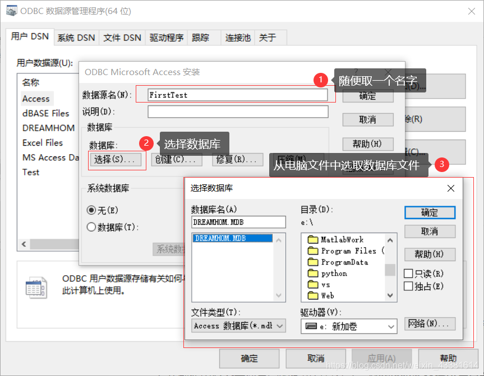
Task: Select DREAMHOM in user data source list
Action: 48,128
